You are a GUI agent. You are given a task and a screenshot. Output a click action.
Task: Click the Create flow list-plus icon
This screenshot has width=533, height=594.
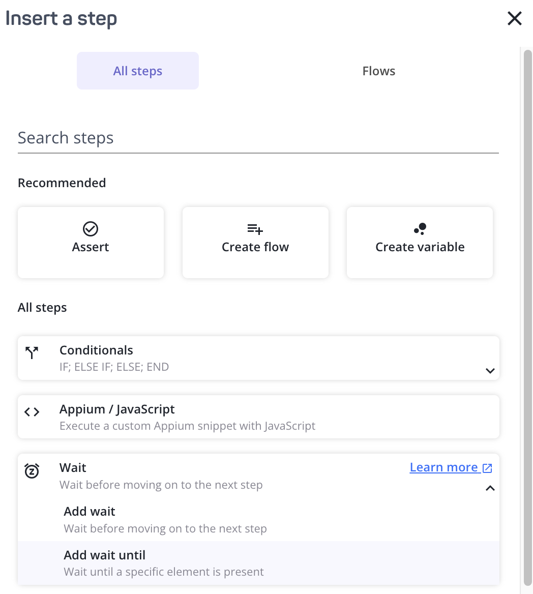click(x=255, y=229)
